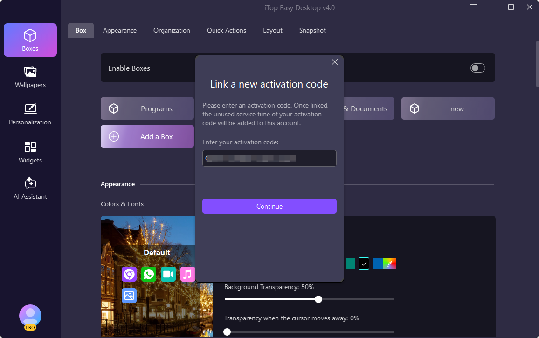Switch to the Appearance tab
Viewport: 539px width, 338px height.
pyautogui.click(x=120, y=30)
